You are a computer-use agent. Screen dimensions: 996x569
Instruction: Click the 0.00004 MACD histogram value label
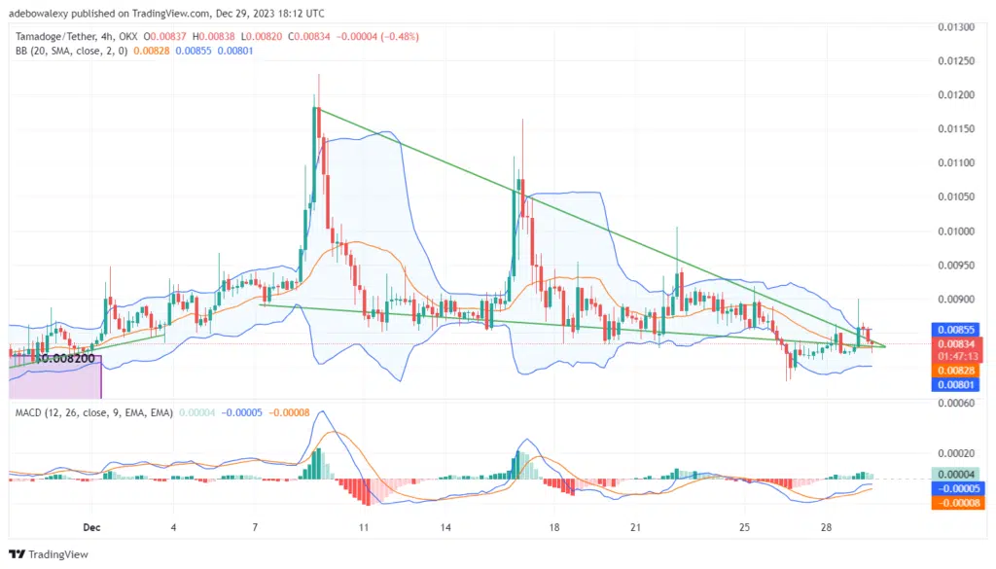coord(957,474)
